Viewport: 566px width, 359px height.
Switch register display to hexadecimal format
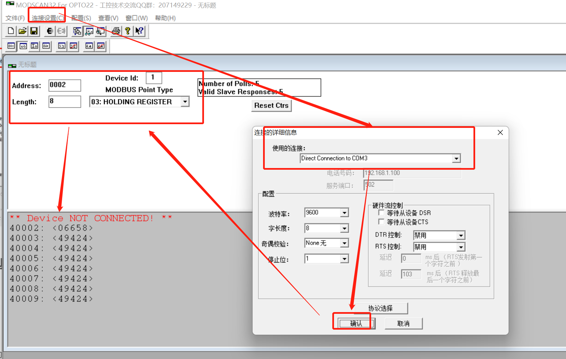coord(46,46)
